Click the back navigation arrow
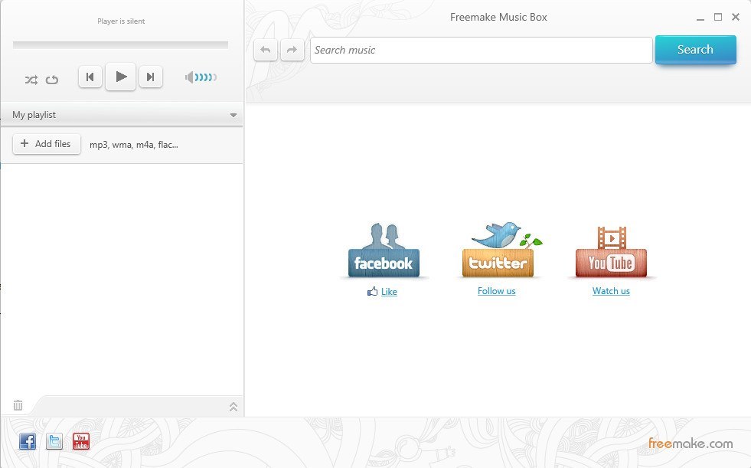Image resolution: width=751 pixels, height=468 pixels. pos(265,49)
